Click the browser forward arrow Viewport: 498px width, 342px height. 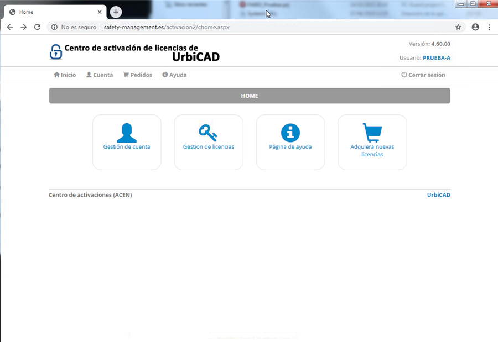(x=23, y=27)
